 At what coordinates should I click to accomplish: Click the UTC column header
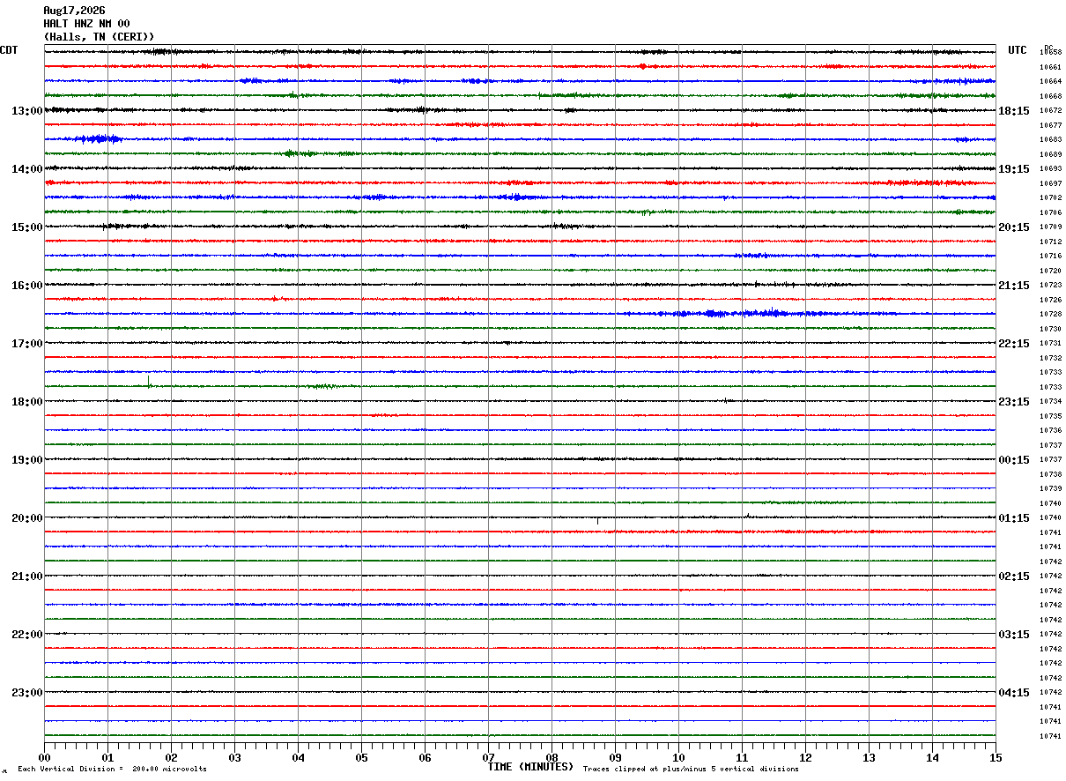[1018, 50]
